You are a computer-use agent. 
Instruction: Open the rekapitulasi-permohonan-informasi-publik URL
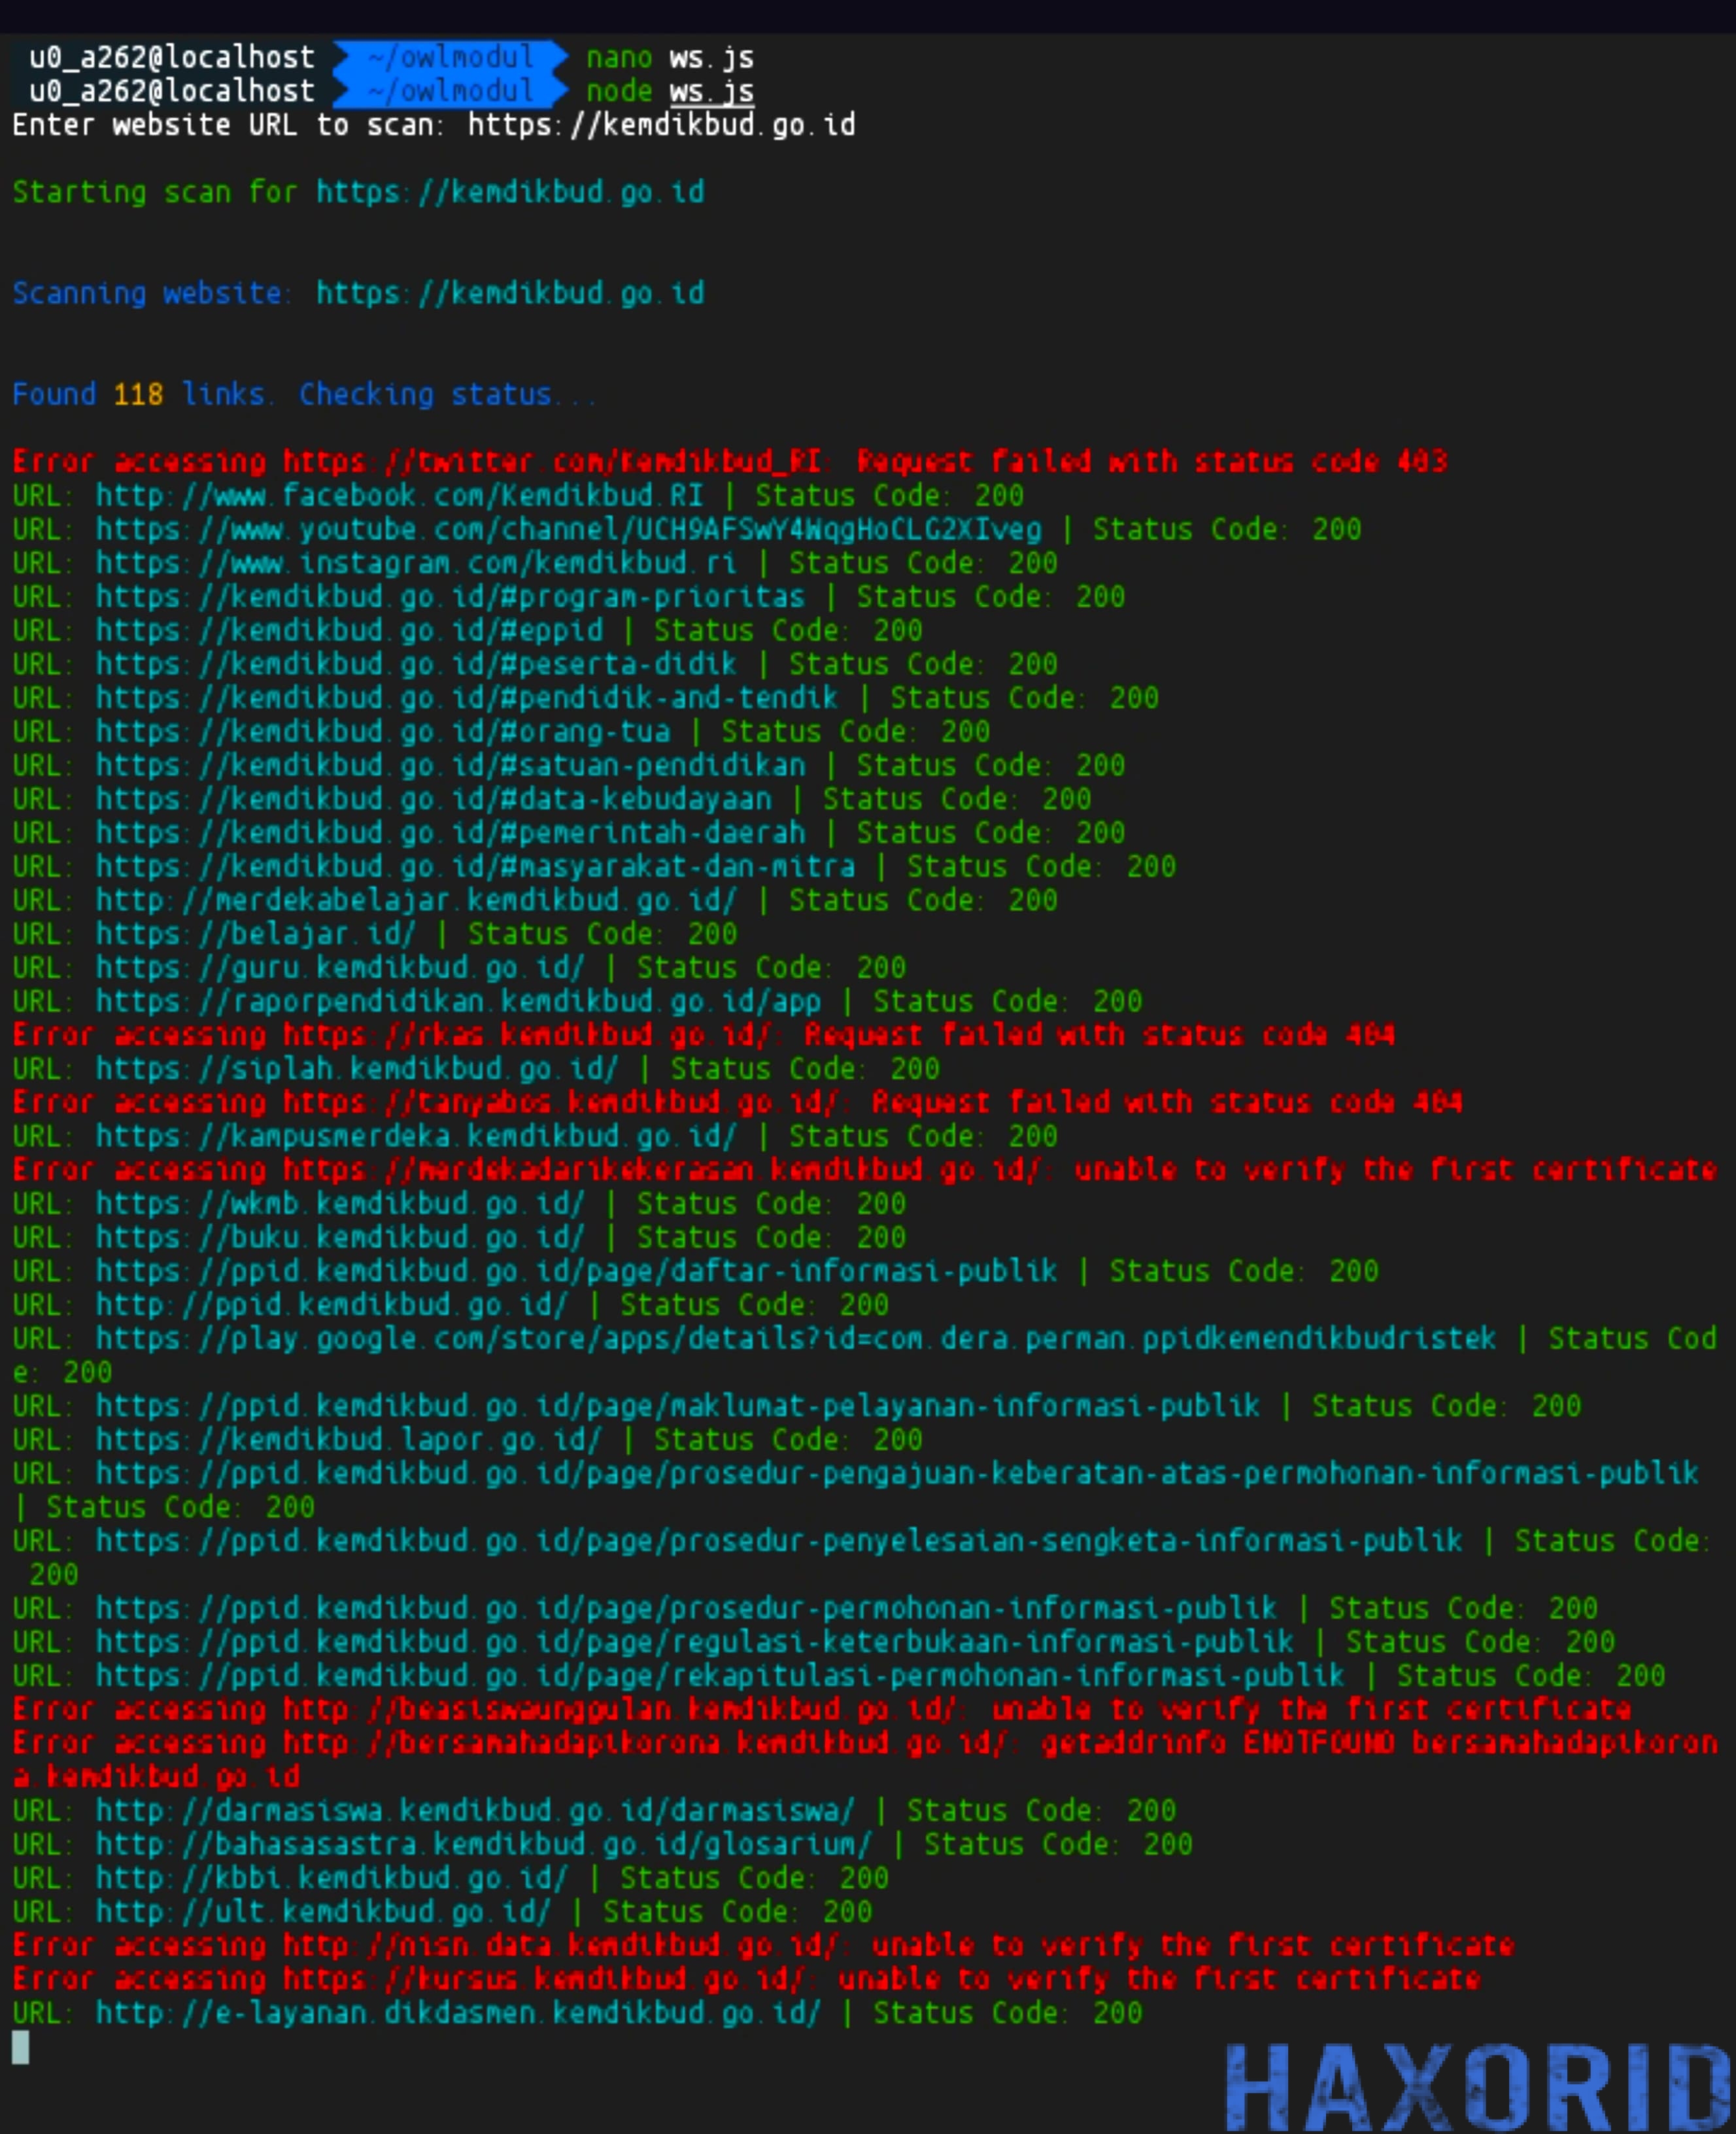click(x=720, y=1677)
